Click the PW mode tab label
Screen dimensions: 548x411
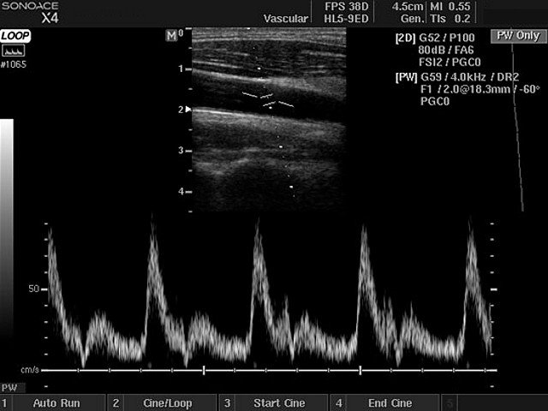[x=9, y=388]
